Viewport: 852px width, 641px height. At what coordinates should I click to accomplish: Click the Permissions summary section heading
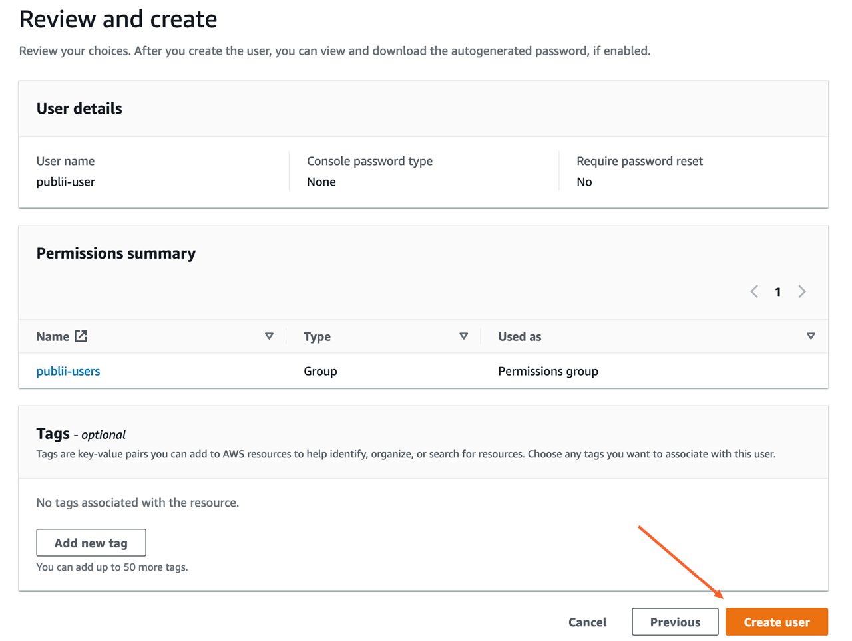(116, 253)
